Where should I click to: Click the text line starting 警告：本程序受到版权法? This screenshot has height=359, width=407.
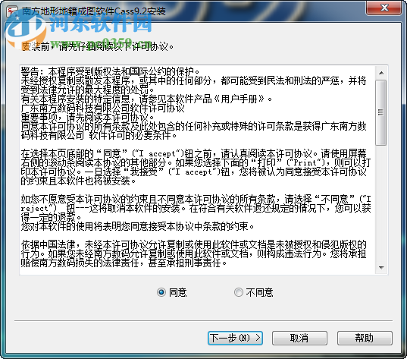tap(111, 71)
